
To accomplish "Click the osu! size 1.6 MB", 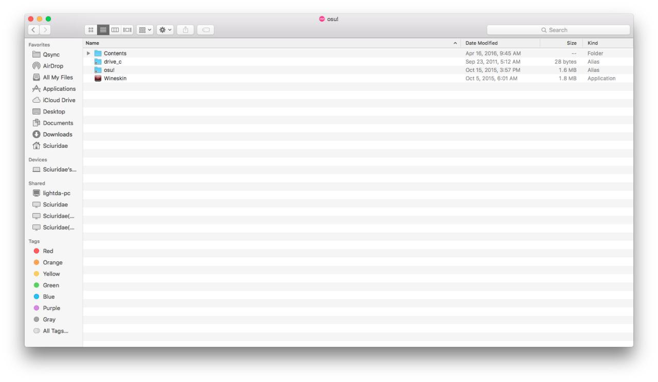I will (x=569, y=70).
